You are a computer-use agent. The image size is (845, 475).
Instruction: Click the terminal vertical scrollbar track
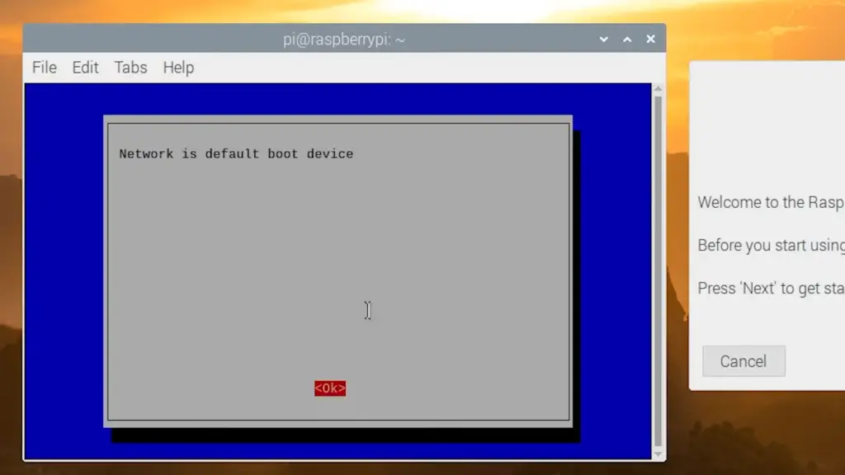pyautogui.click(x=658, y=271)
